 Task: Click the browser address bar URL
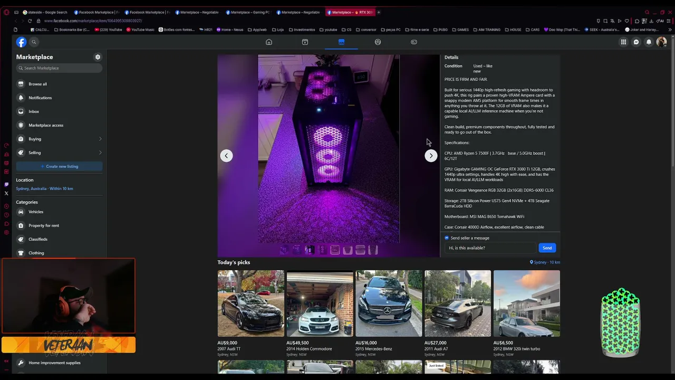93,21
